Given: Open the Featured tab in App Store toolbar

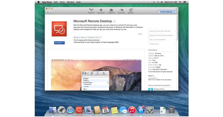Looking at the screenshot, I should click(91, 11).
